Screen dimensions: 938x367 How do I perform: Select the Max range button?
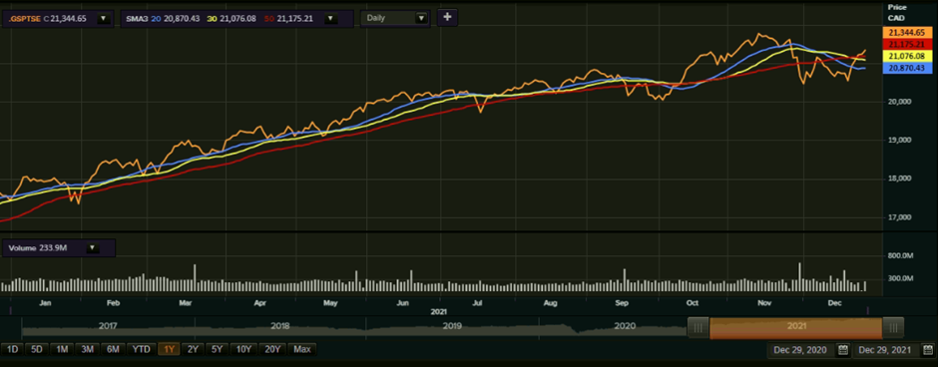pos(302,349)
